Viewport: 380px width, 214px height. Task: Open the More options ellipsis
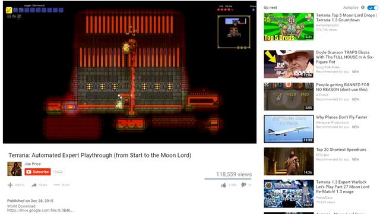click(57, 185)
